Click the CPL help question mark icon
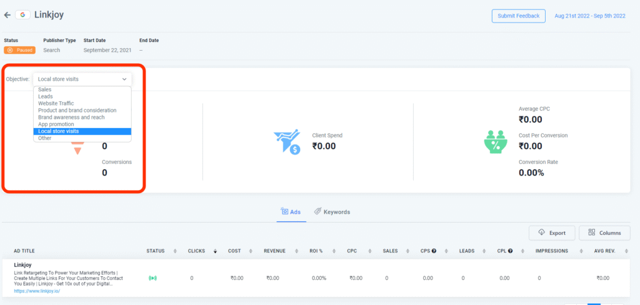 (x=509, y=251)
